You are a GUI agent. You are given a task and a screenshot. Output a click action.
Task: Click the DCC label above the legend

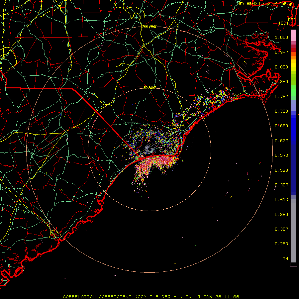[x=292, y=20]
